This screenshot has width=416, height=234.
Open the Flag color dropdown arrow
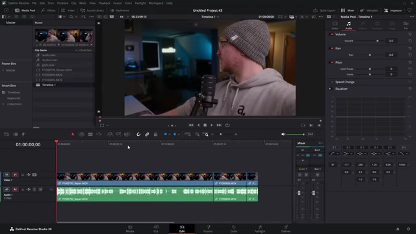[x=169, y=135]
